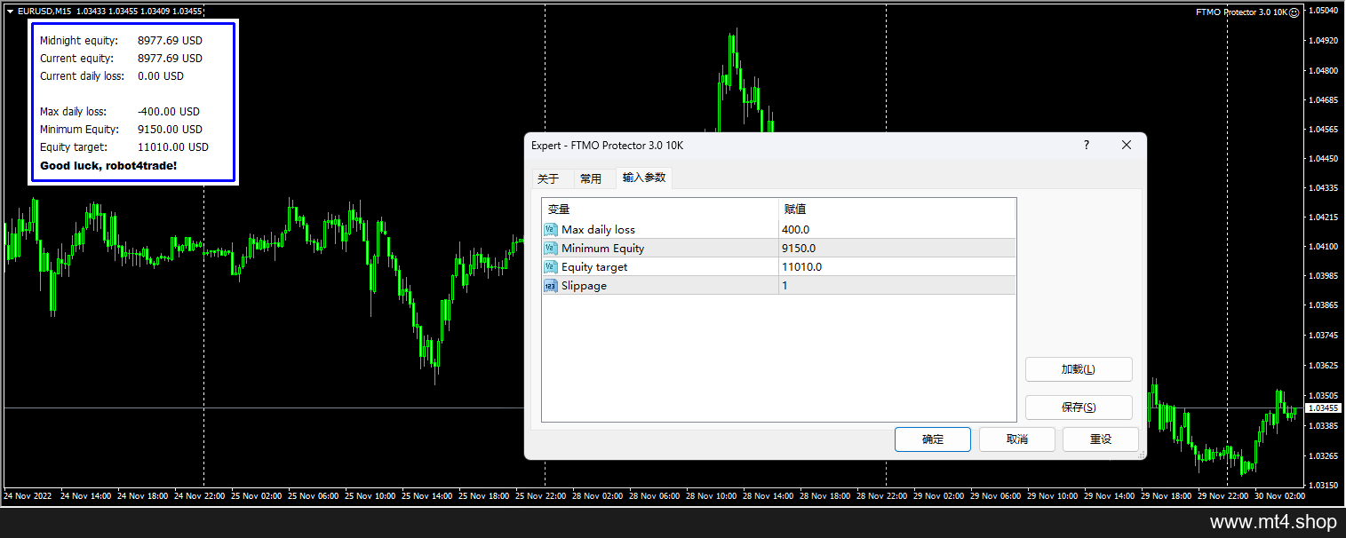Click the 1.05040 price axis label
This screenshot has width=1346, height=538.
[1324, 11]
